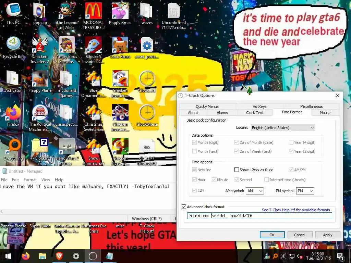
Task: Click the taskbar clock showing 8:15:00
Action: click(318, 256)
